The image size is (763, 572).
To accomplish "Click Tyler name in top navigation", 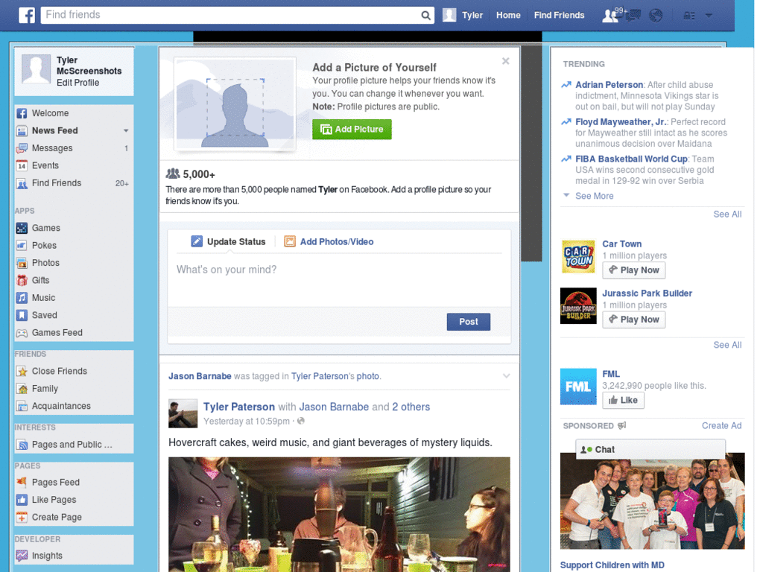I will 472,15.
